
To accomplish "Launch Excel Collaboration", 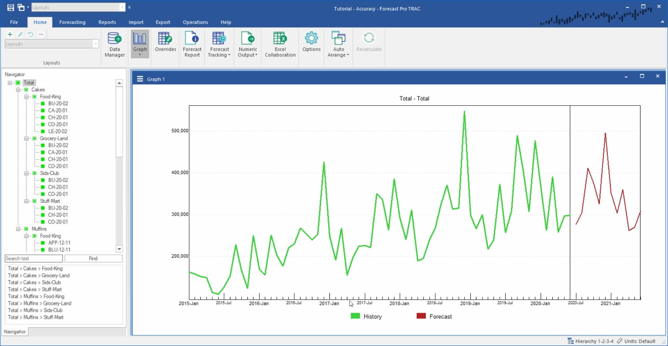I will click(x=280, y=44).
